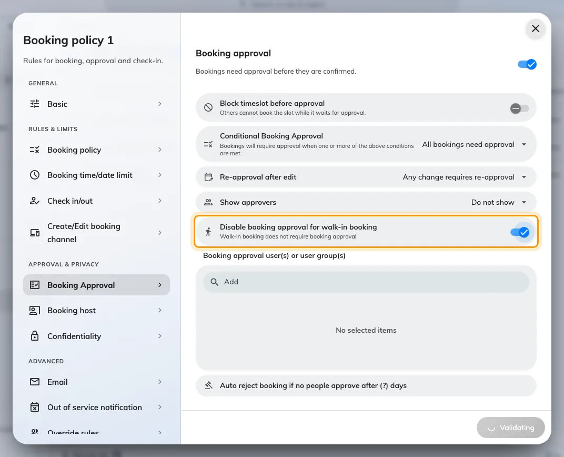Open Check in/out settings
The width and height of the screenshot is (564, 457).
pos(96,201)
